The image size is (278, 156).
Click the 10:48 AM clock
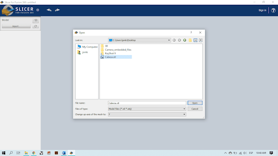261,153
